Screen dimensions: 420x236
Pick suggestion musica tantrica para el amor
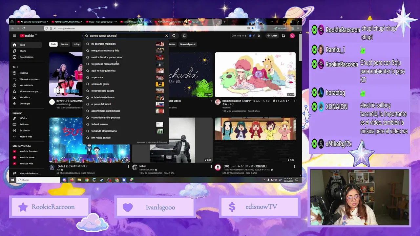126,57
